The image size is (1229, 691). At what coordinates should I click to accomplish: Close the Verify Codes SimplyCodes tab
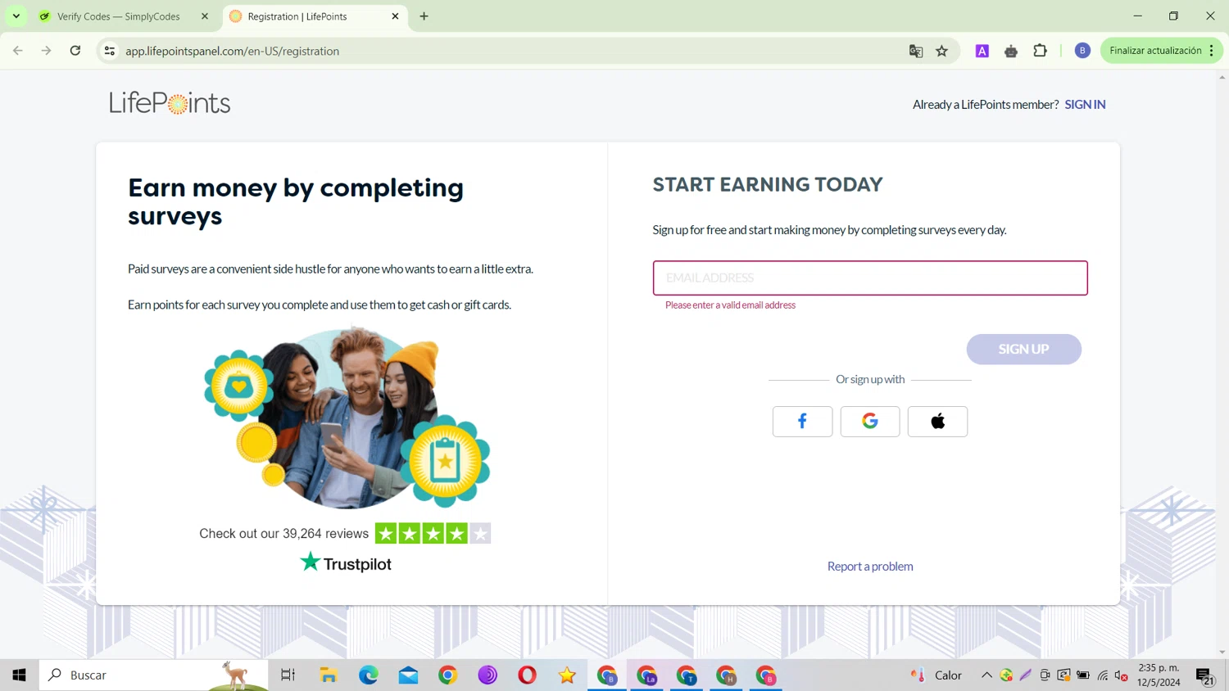pyautogui.click(x=205, y=16)
